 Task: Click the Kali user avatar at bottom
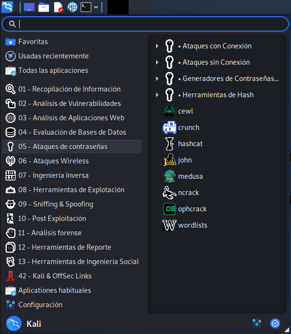14,323
